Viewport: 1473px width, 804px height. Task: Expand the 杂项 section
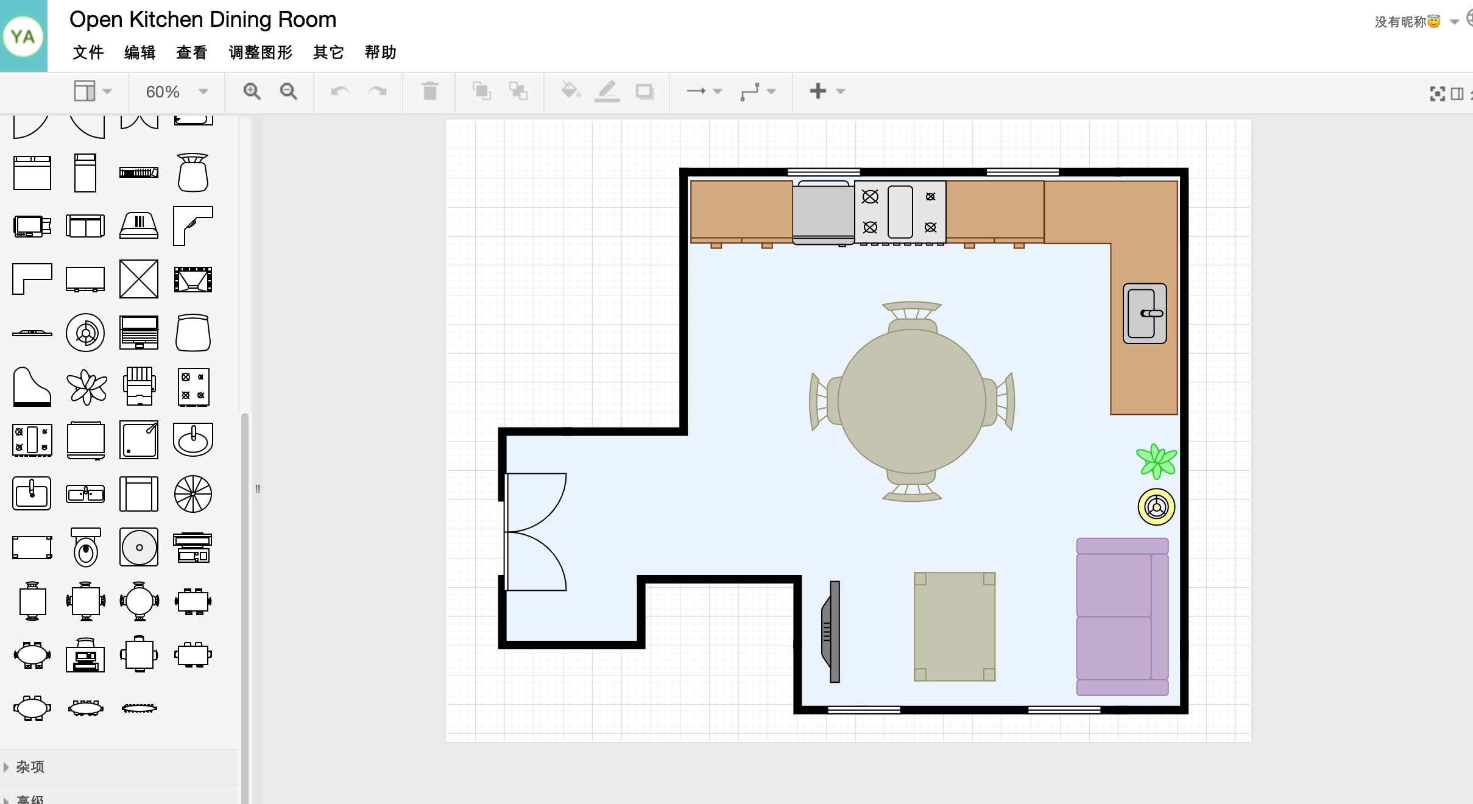point(30,767)
